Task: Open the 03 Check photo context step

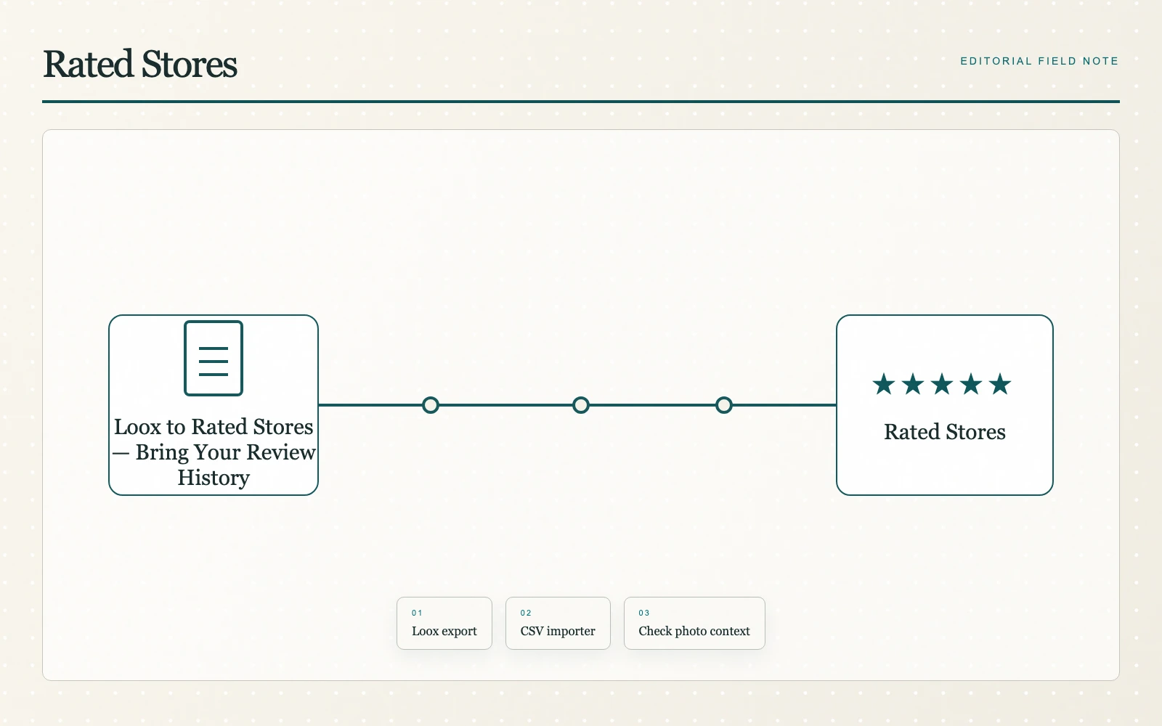Action: click(694, 623)
